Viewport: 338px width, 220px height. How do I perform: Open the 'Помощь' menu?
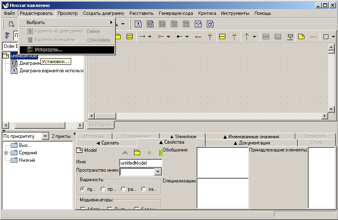(263, 13)
